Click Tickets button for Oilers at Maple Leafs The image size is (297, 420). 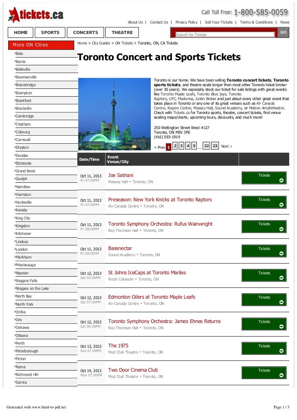point(264,300)
